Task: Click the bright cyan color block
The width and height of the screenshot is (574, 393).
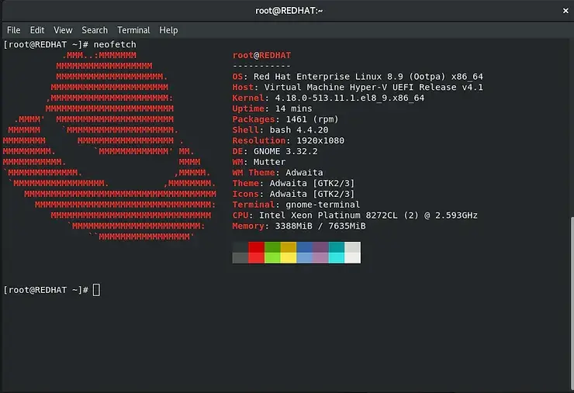Action: [x=337, y=258]
